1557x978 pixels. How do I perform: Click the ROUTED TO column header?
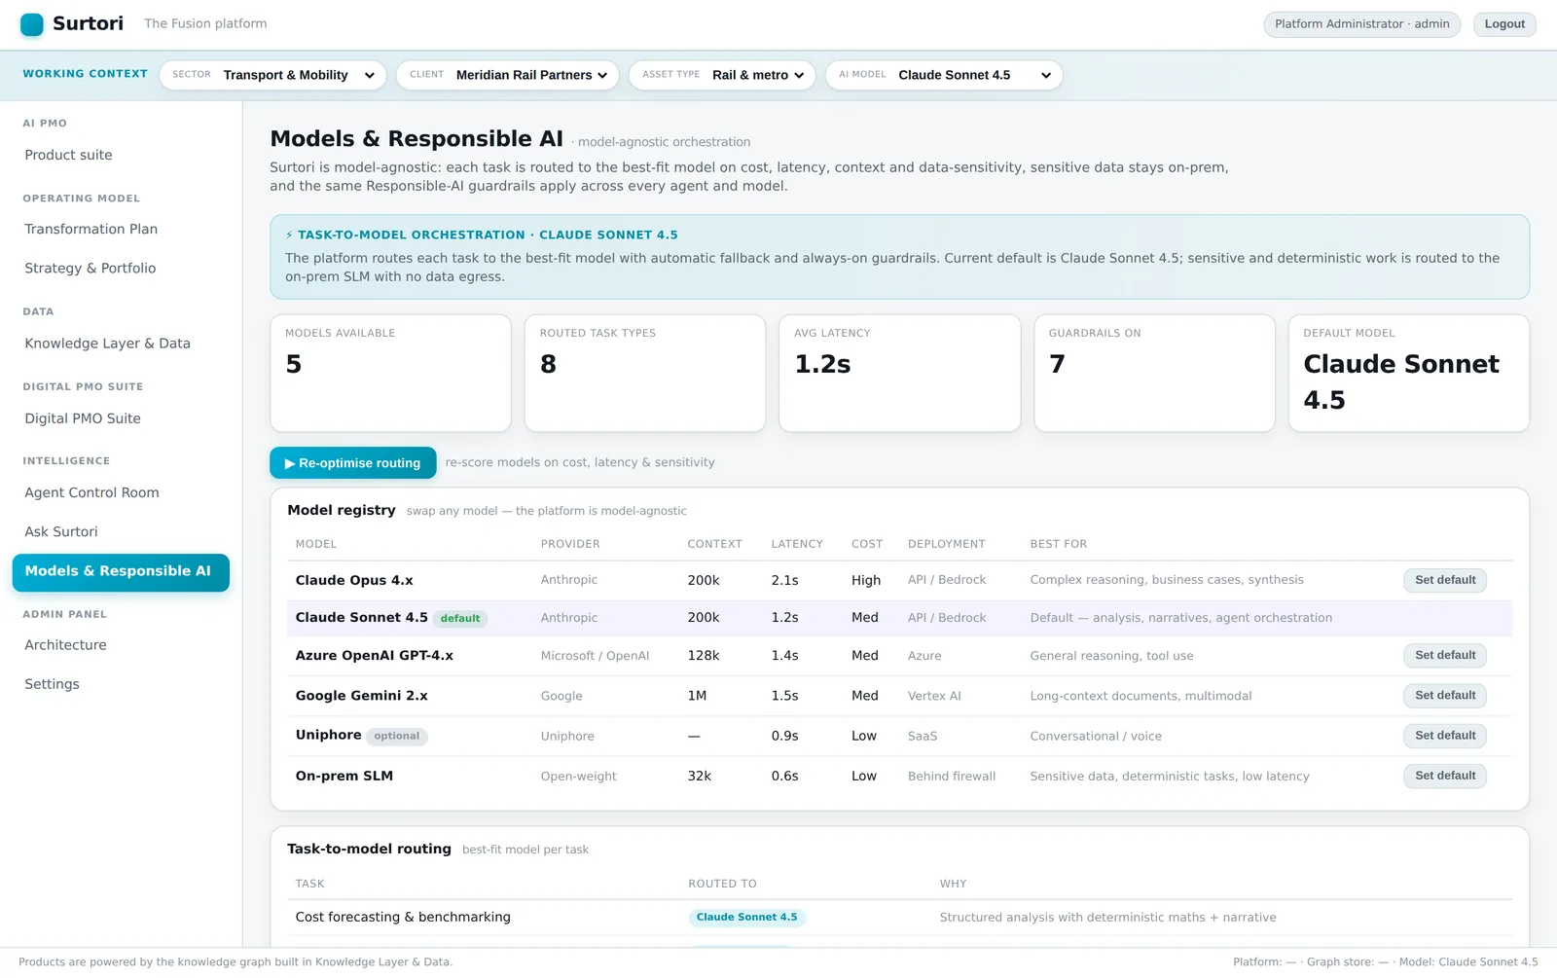click(722, 884)
